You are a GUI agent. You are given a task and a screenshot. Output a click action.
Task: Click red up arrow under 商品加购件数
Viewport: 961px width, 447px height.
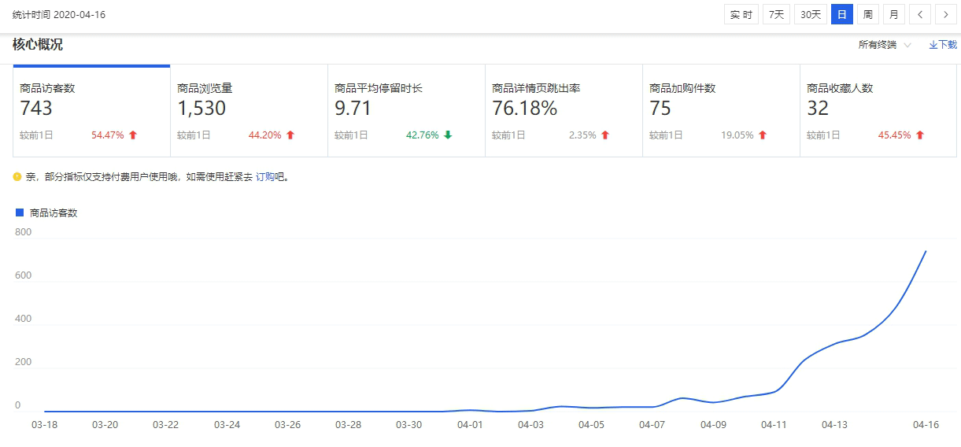pos(763,135)
